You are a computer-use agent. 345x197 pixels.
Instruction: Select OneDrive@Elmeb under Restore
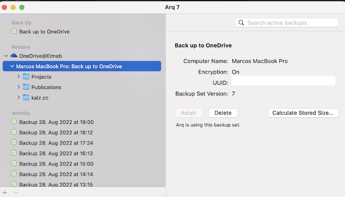click(40, 56)
